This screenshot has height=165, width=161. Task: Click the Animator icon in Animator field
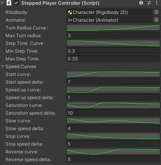[70, 20]
